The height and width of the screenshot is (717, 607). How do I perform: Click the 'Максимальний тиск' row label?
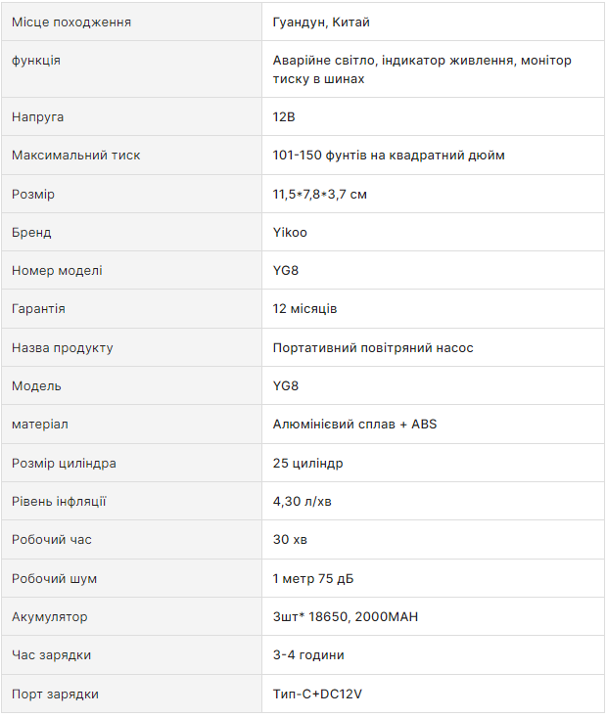[x=75, y=156]
